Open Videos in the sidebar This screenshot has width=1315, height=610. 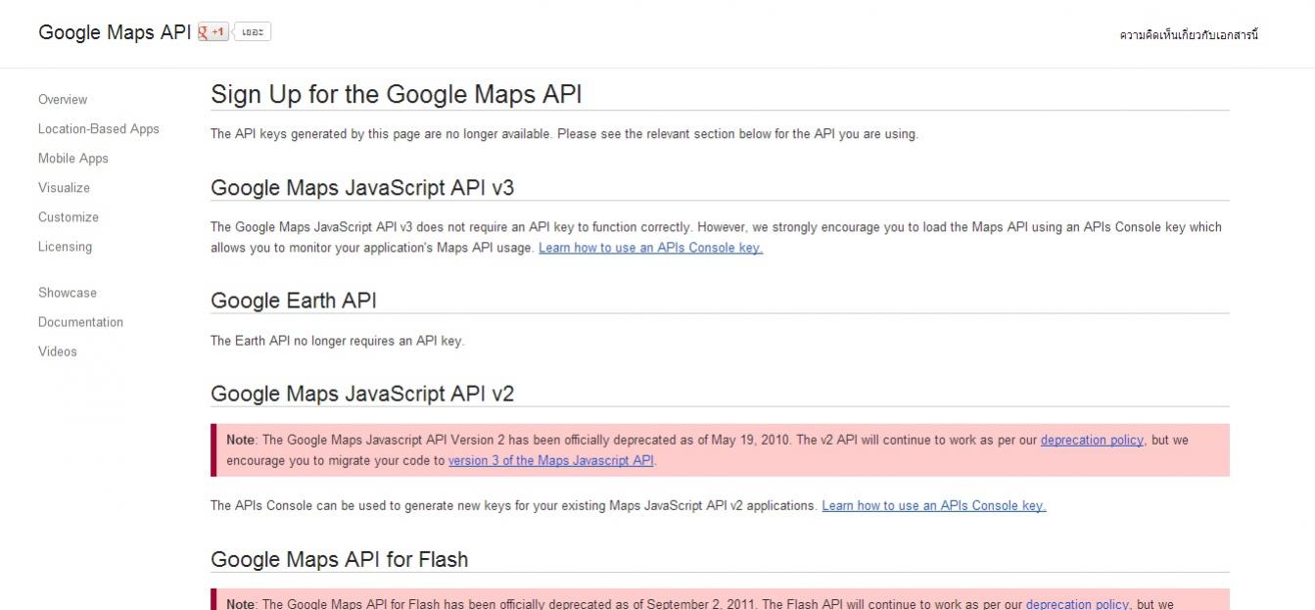point(58,352)
